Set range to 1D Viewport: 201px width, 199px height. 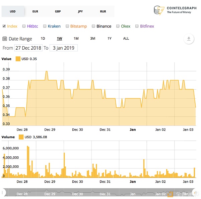pyautogui.click(x=43, y=38)
